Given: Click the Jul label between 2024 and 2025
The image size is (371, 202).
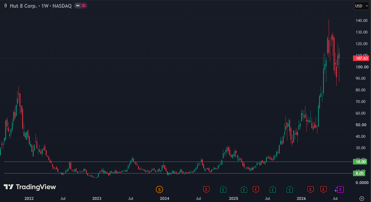Looking at the screenshot, I should 199,199.
